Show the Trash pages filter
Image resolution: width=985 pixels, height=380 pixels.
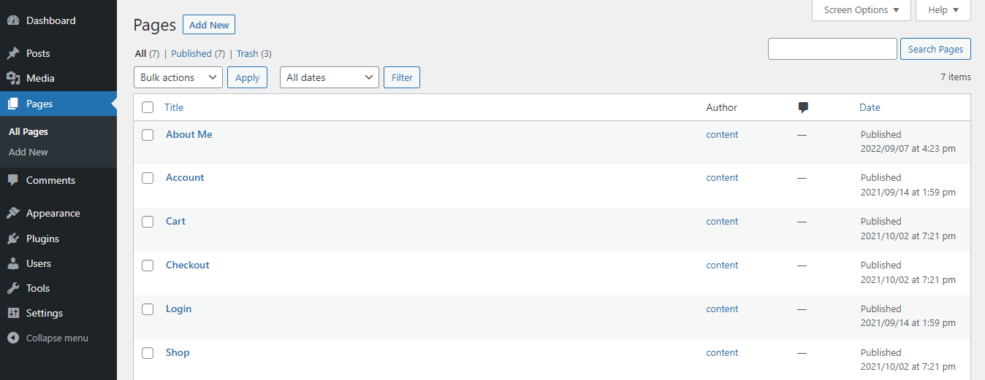tap(247, 54)
